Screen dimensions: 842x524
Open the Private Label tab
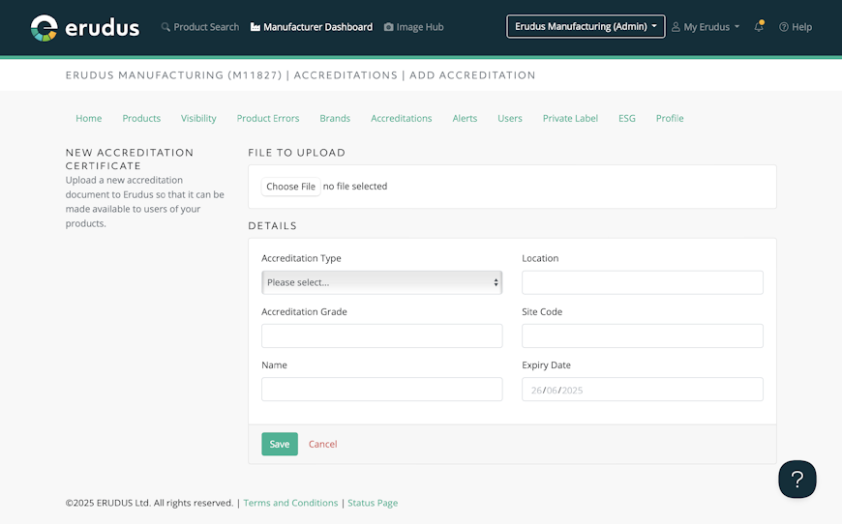[570, 118]
